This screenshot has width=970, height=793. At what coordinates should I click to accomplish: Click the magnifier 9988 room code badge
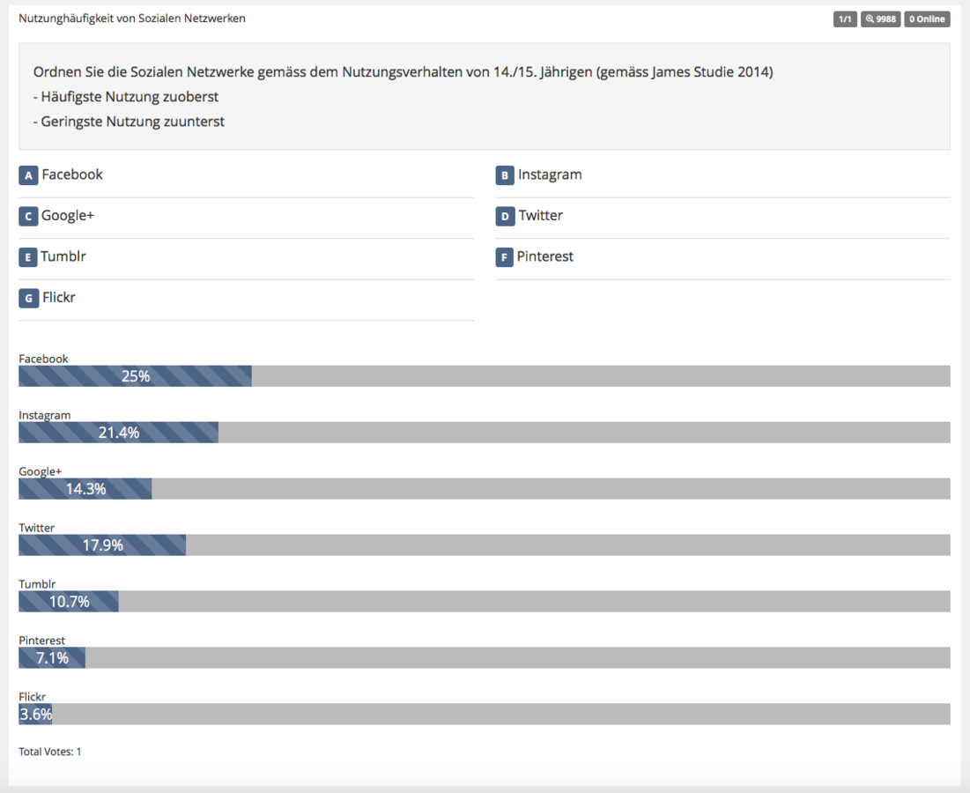[880, 19]
